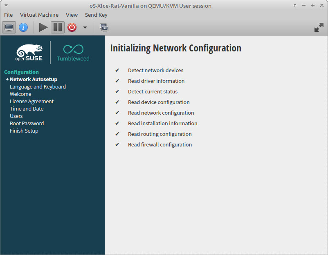
Task: Open the Send Key menu
Action: [96, 15]
